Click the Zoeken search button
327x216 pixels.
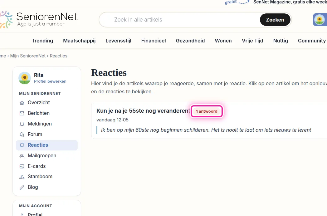click(x=275, y=20)
